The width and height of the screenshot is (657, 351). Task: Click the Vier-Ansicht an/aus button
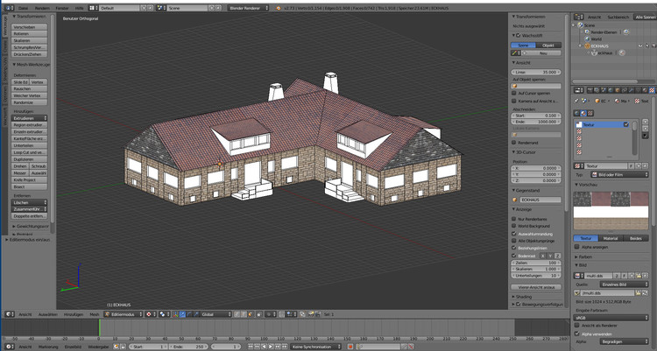[536, 287]
